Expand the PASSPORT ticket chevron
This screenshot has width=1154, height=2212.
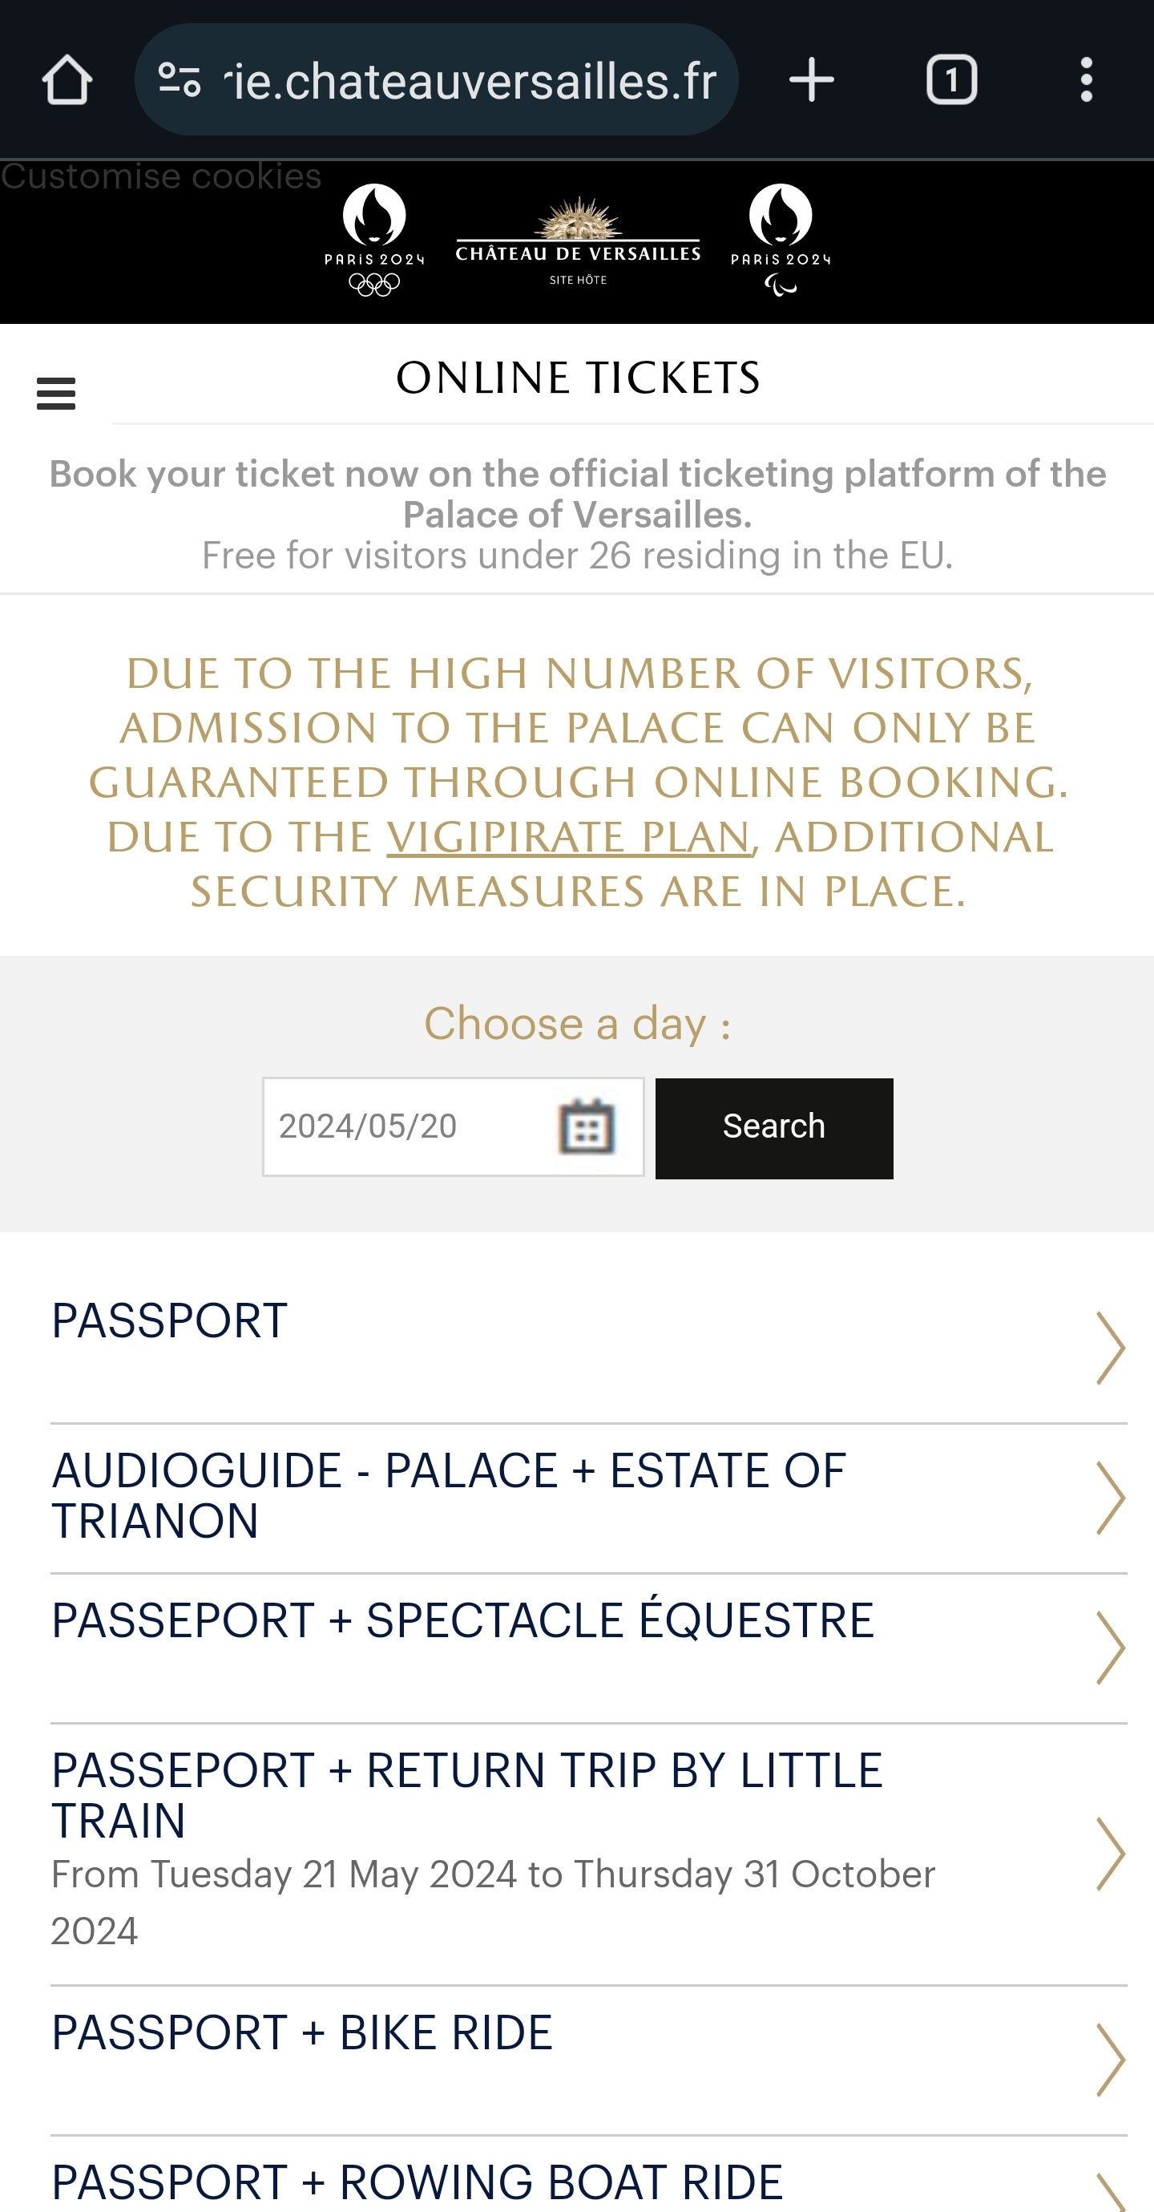(x=1110, y=1349)
